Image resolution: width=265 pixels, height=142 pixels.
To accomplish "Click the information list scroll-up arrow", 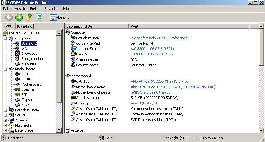I will click(261, 26).
